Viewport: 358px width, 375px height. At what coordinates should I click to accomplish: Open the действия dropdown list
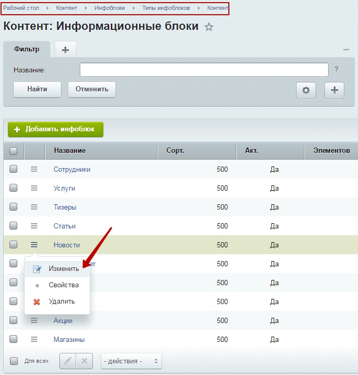131,361
